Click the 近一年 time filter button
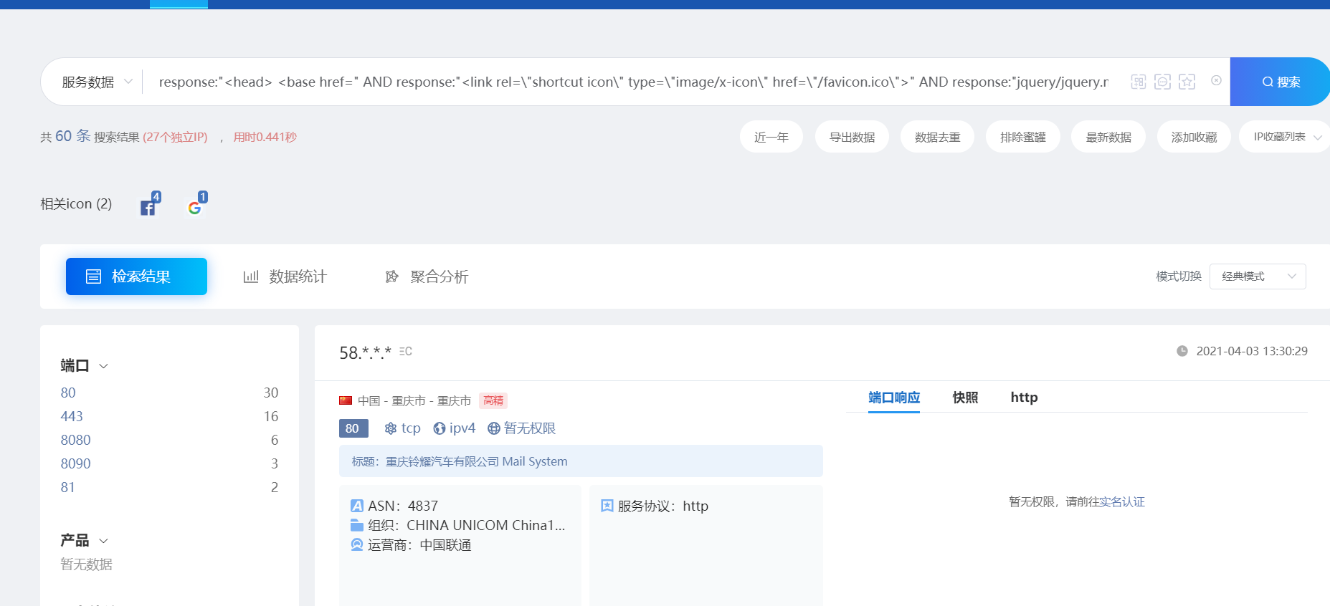Image resolution: width=1330 pixels, height=606 pixels. coord(771,137)
